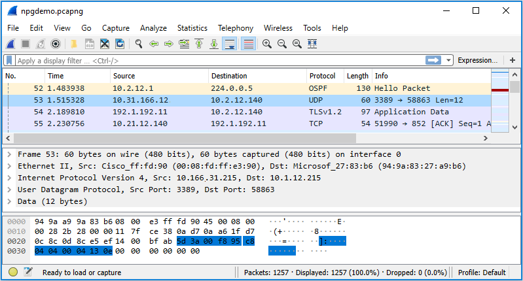Open the Tools menu
This screenshot has width=523, height=281.
click(x=312, y=28)
